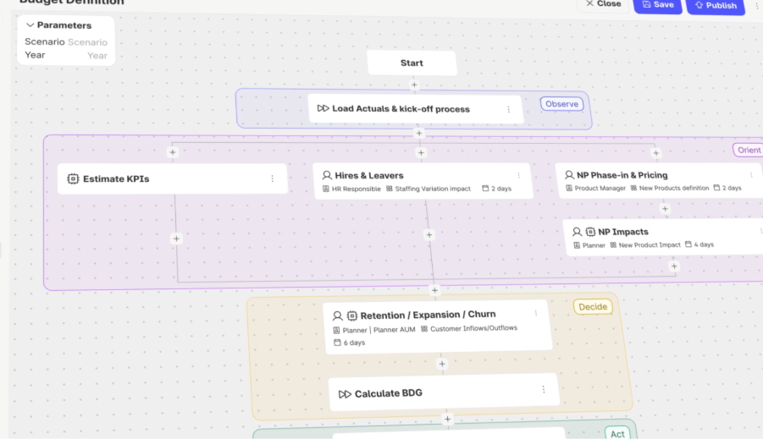Select the Act phase tag
The image size is (763, 439).
617,434
